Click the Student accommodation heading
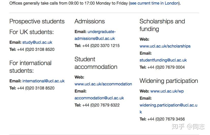Screen dimensions: 210x135 coord(96,63)
